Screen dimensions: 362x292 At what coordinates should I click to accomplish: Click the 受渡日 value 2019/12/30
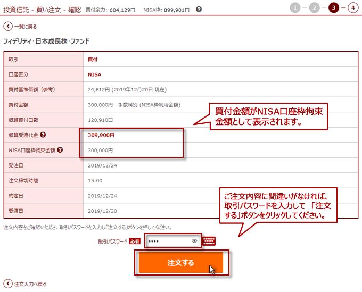102,211
